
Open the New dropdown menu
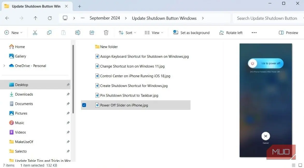13,33
